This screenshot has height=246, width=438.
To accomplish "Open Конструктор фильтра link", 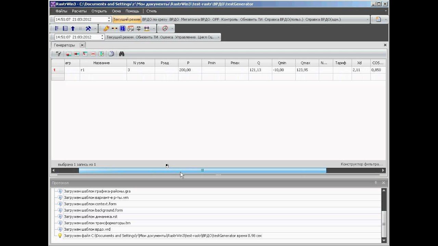I will tap(362, 164).
